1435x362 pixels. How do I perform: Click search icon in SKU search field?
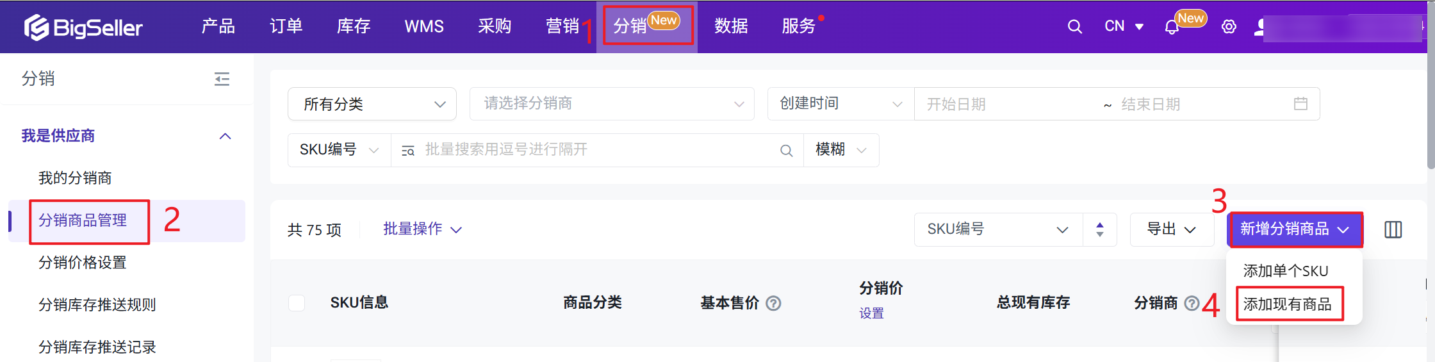click(x=786, y=151)
